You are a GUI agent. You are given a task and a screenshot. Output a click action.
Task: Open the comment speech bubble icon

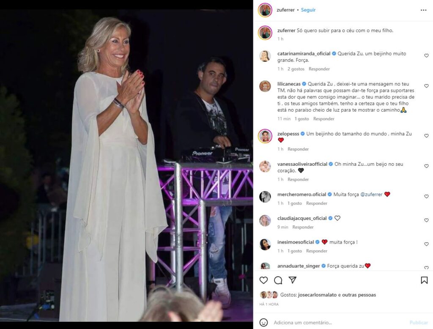coord(278,280)
